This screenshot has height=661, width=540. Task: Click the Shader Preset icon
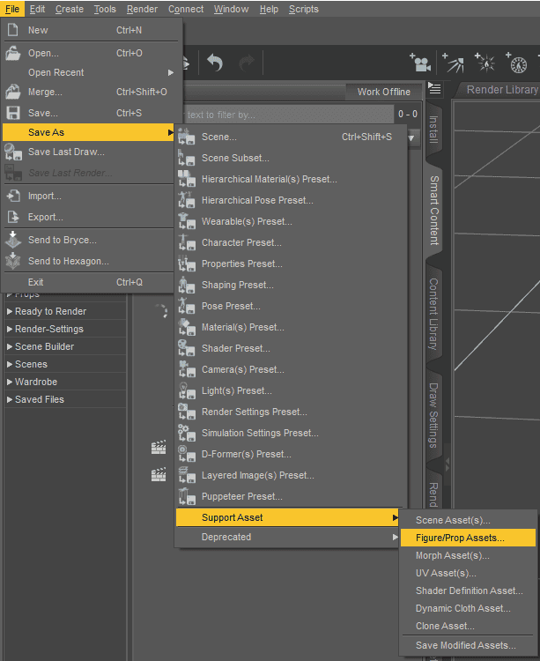coord(186,348)
